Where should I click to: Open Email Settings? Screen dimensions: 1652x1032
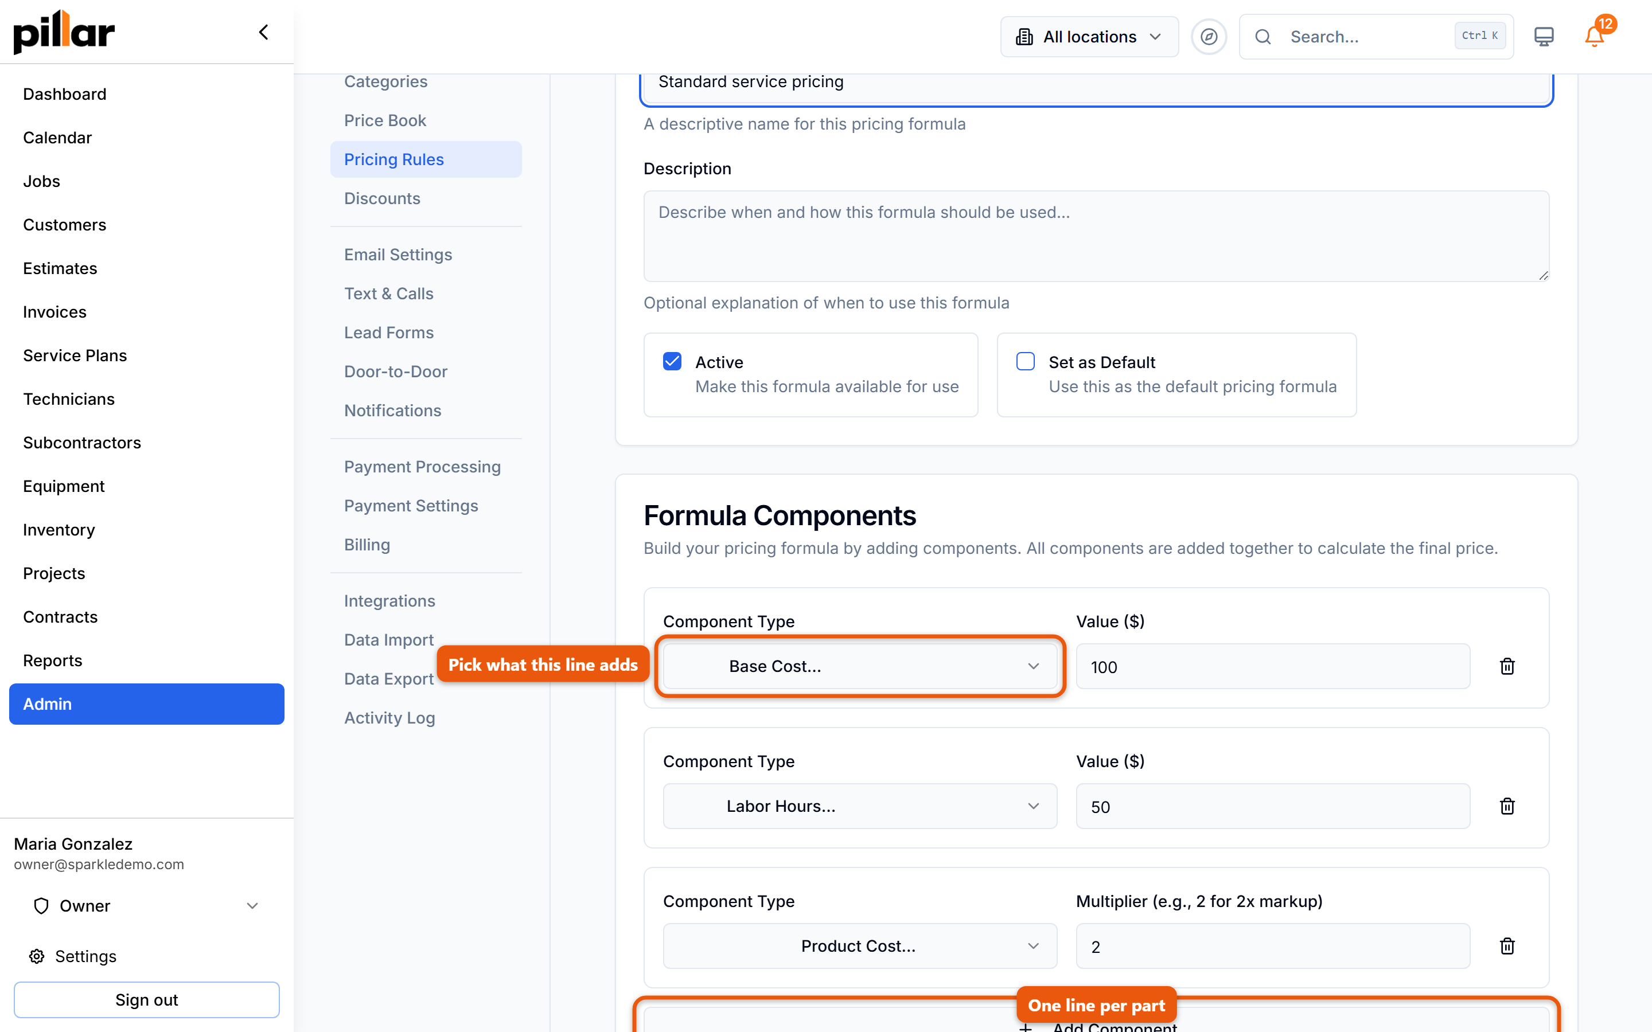tap(426, 255)
